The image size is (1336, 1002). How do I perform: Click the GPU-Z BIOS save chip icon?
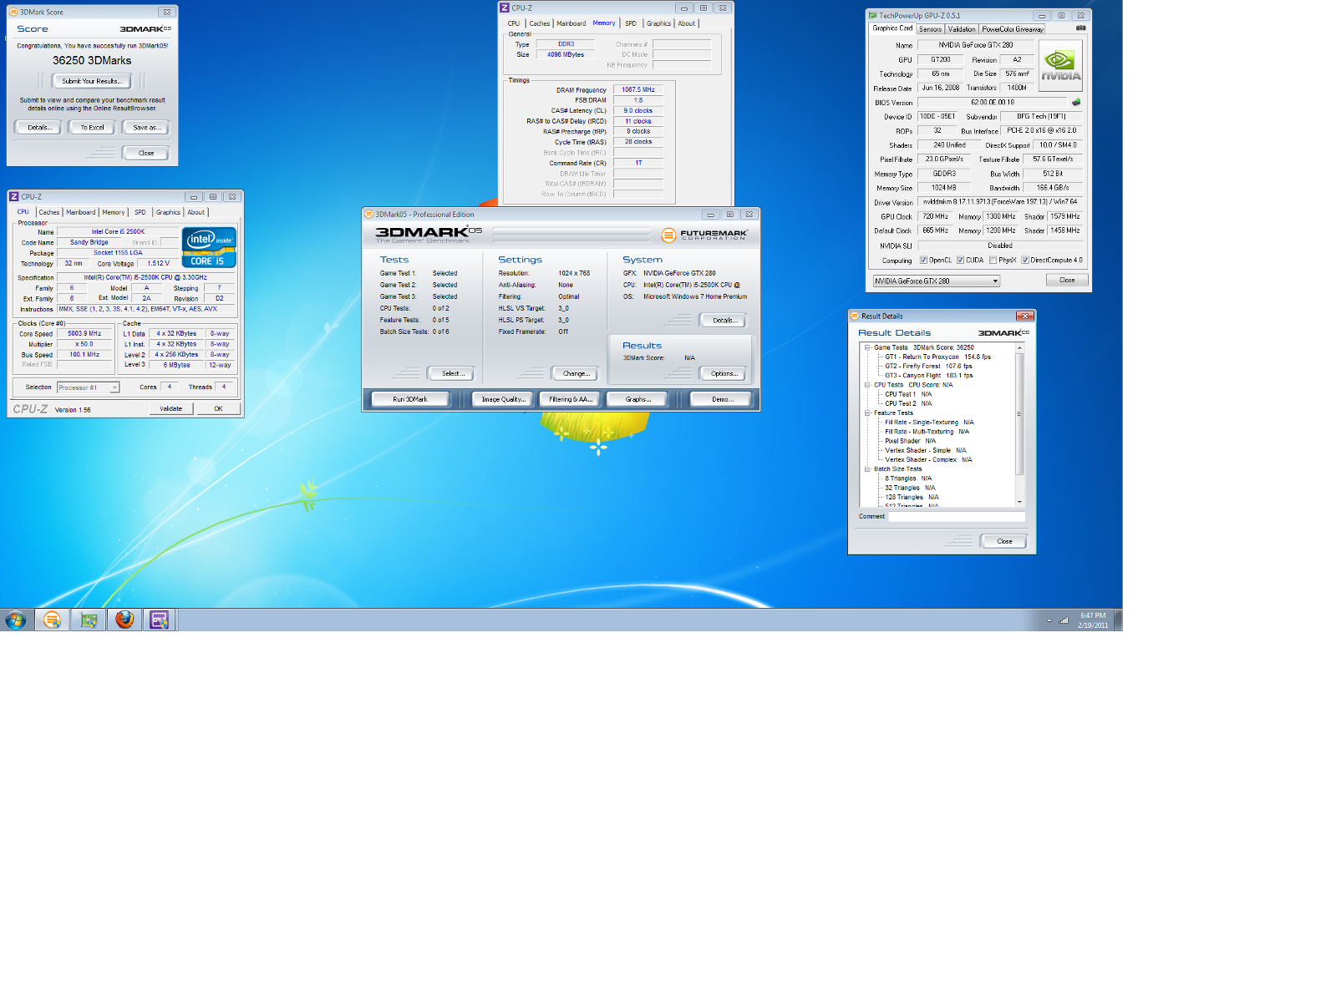[x=1076, y=103]
